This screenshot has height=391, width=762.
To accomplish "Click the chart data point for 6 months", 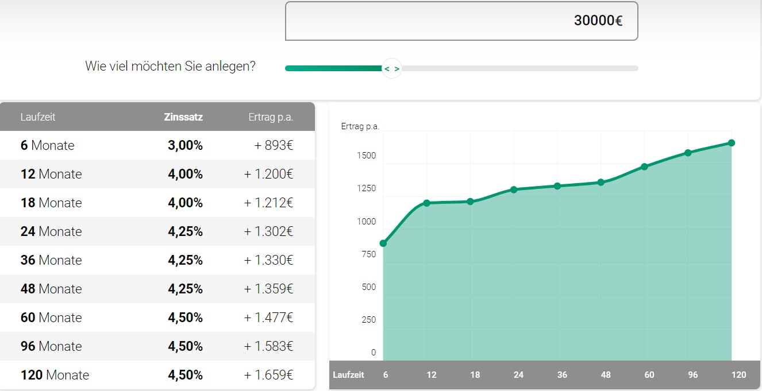I will pos(383,243).
